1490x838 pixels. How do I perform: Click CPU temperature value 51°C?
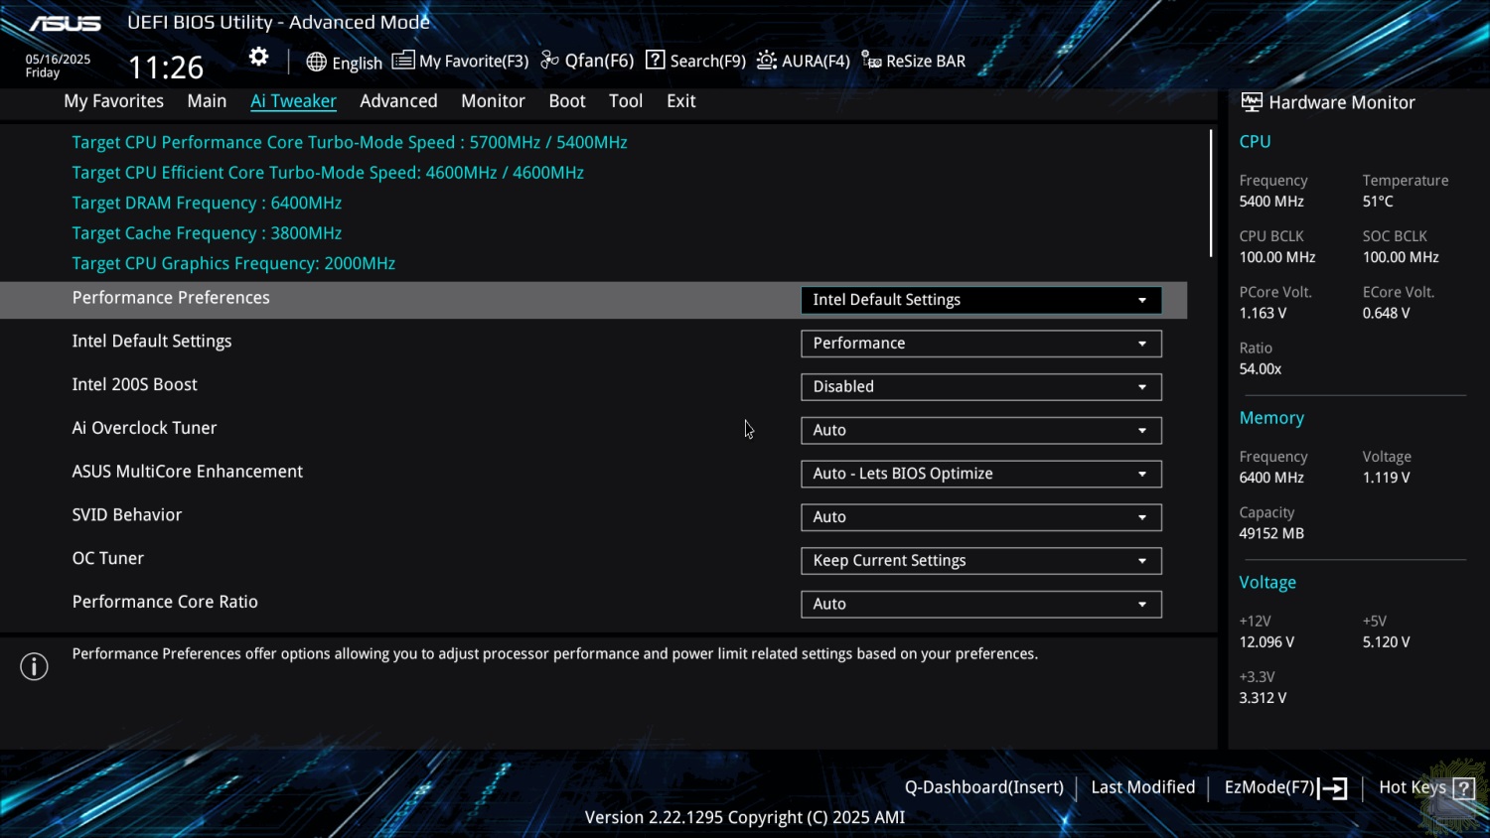point(1378,202)
